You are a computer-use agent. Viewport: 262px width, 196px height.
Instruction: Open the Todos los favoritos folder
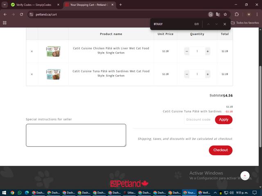(245, 23)
